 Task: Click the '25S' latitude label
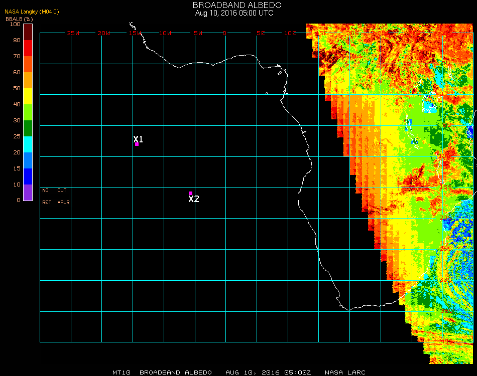(x=446, y=249)
